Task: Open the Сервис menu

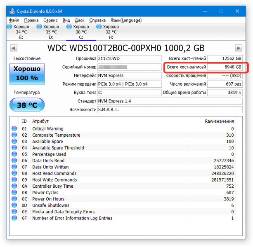Action: (x=50, y=20)
